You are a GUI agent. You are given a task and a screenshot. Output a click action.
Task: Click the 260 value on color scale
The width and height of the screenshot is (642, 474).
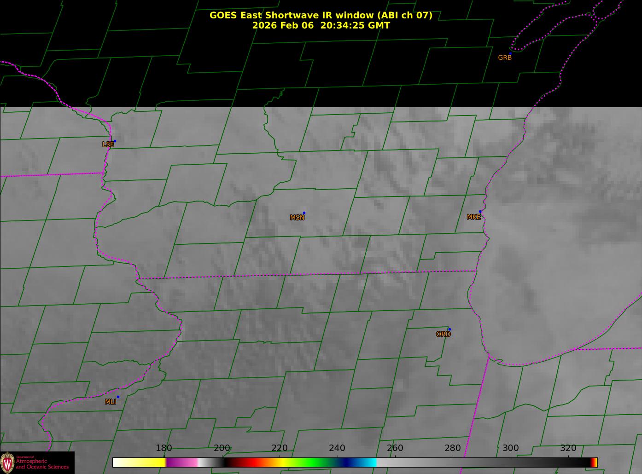tap(395, 448)
